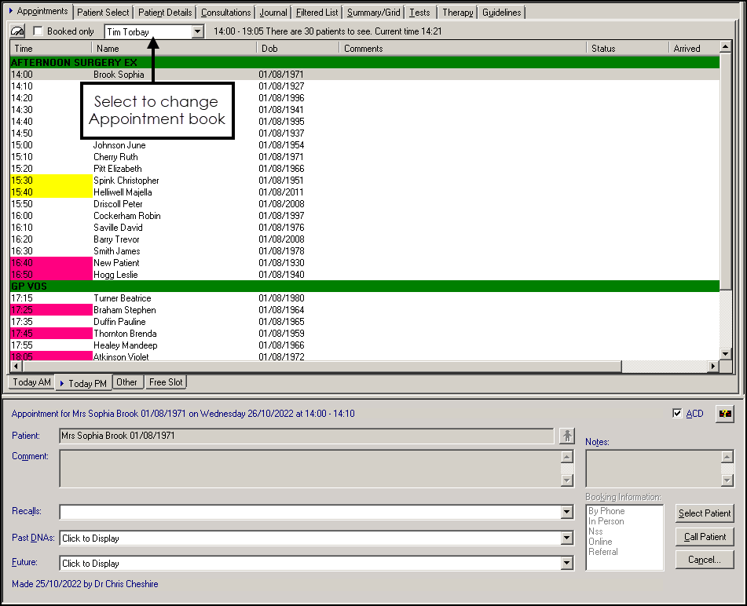This screenshot has height=606, width=747.
Task: Expand the Past DNAs dropdown list
Action: (567, 538)
